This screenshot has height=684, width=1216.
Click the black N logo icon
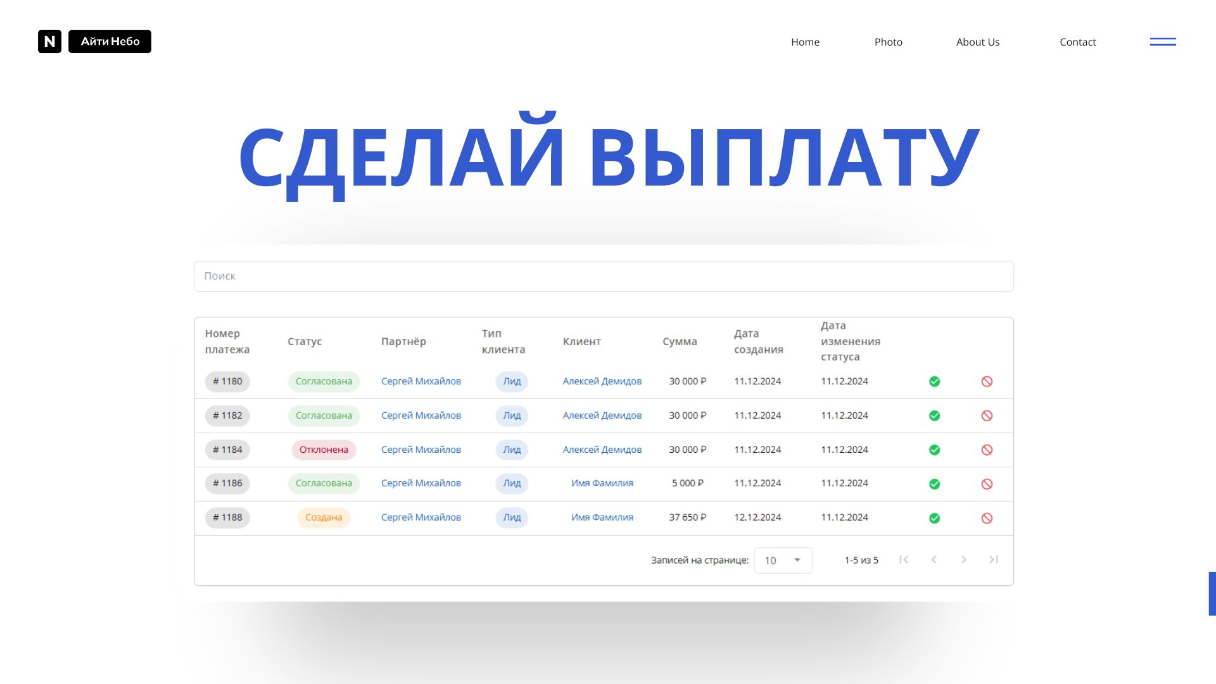49,42
